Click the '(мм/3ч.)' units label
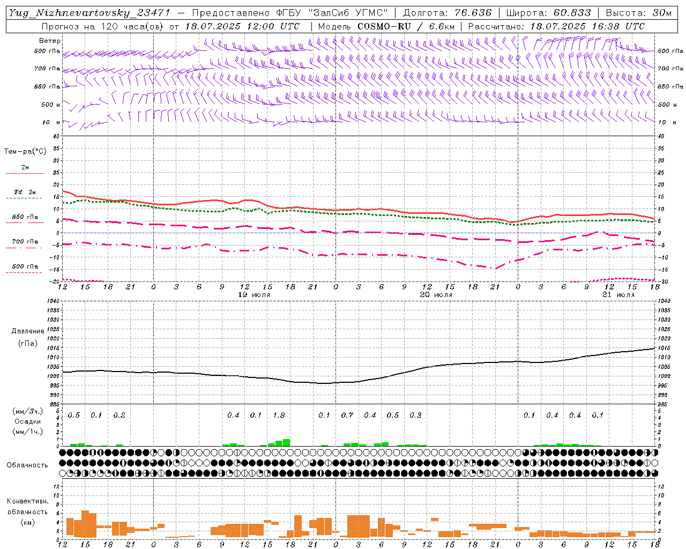This screenshot has height=549, width=686. click(27, 412)
